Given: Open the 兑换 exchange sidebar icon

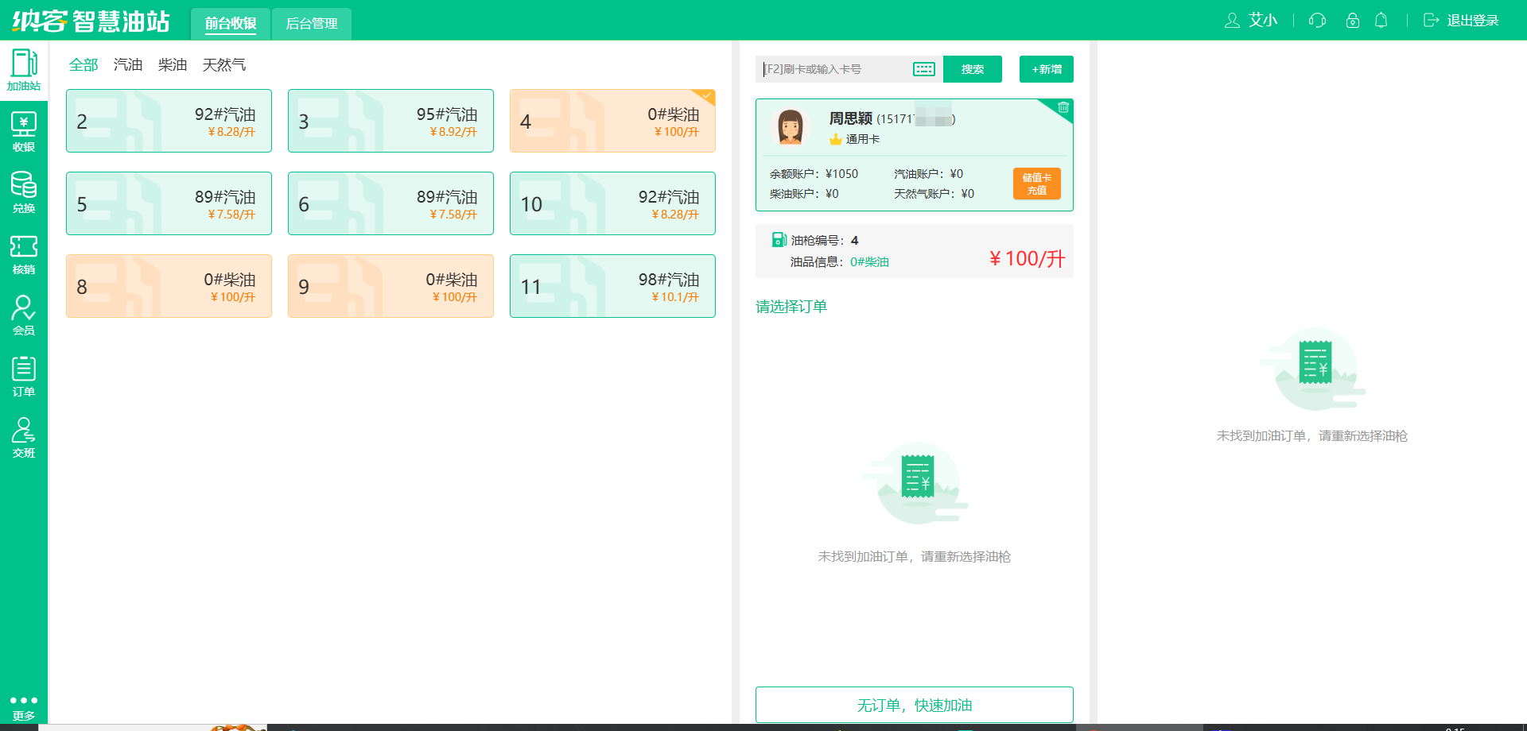Looking at the screenshot, I should click(x=24, y=193).
